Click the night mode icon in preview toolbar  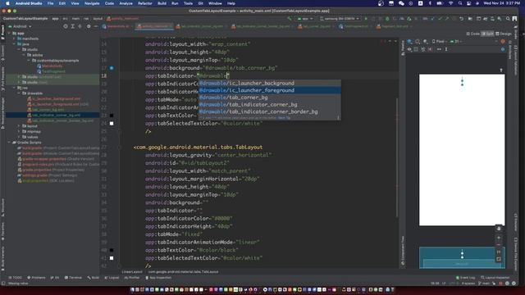(x=425, y=42)
